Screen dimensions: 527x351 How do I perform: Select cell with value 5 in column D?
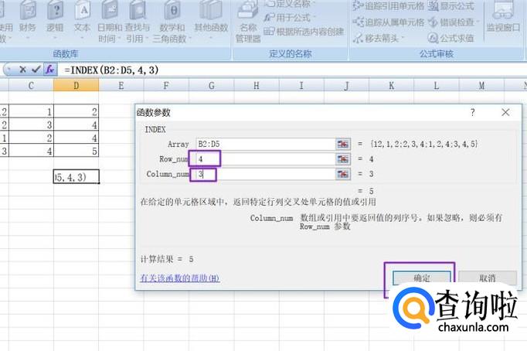pos(76,151)
